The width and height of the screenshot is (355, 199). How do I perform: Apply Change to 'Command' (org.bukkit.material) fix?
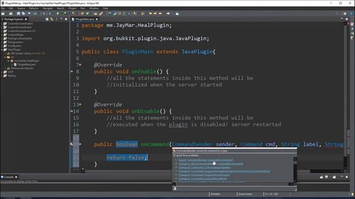point(202,179)
